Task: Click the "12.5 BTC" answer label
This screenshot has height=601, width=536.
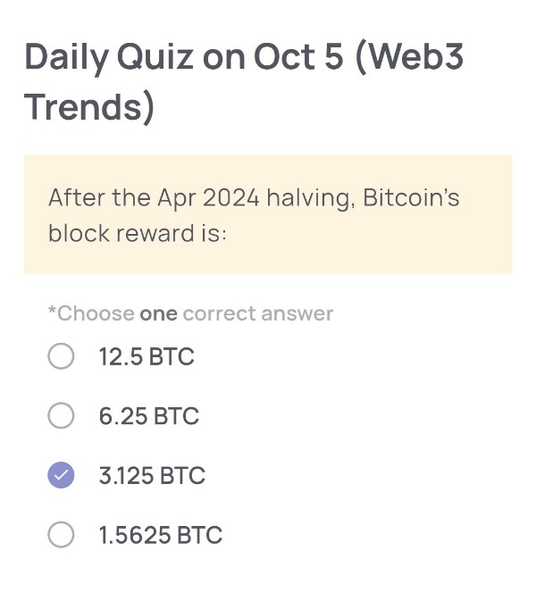Action: pyautogui.click(x=147, y=357)
